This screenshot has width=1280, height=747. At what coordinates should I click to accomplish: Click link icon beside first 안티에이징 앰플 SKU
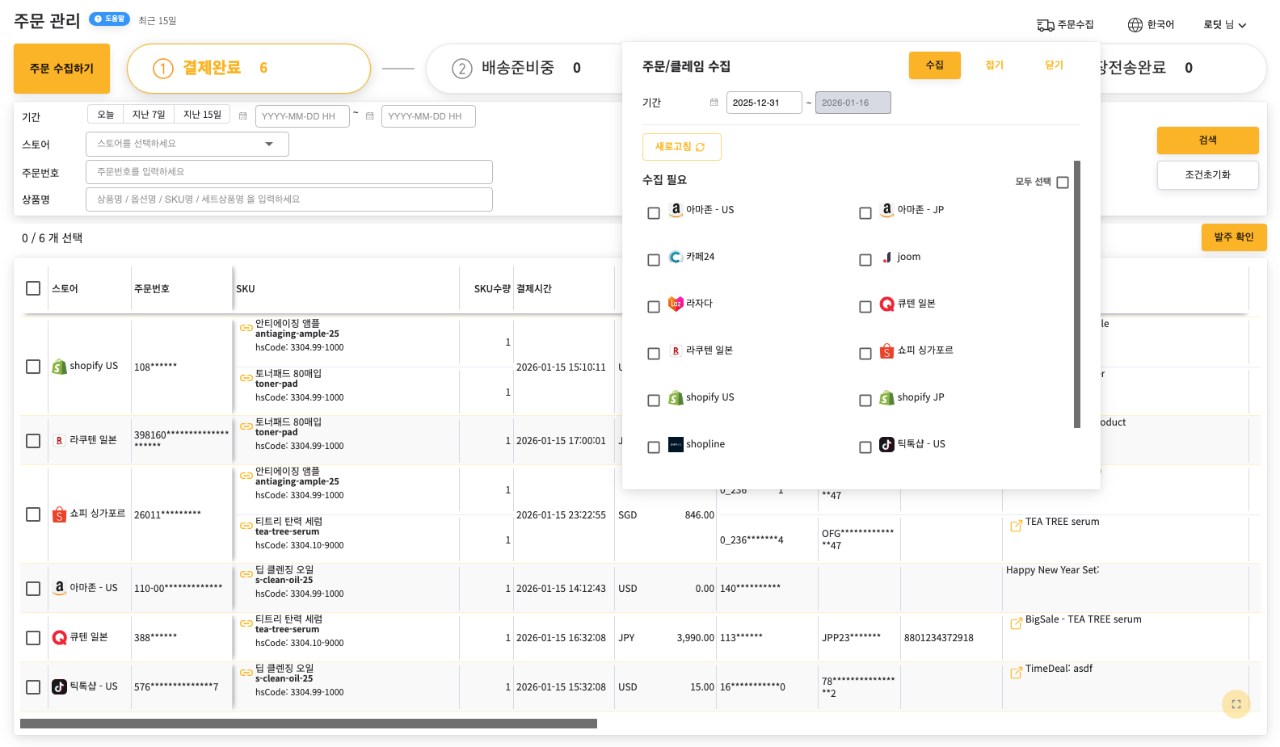[x=246, y=328]
